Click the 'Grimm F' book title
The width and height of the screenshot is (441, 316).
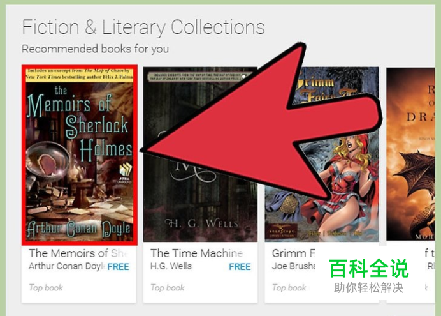[x=294, y=253]
